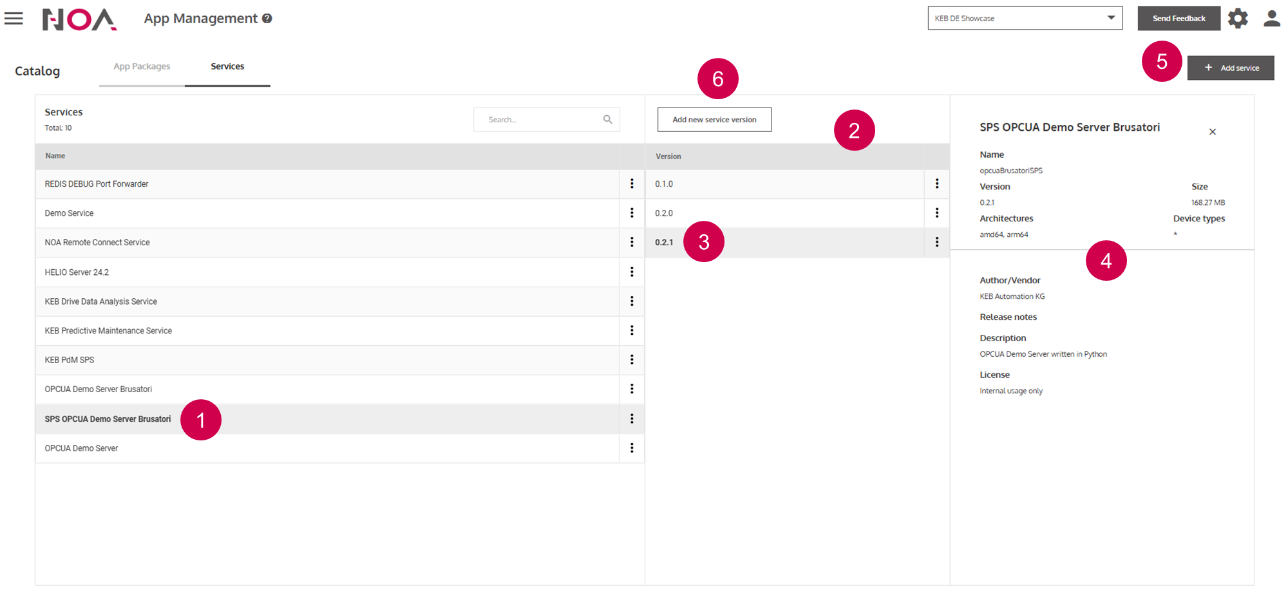This screenshot has height=602, width=1288.
Task: Click the search magnifier icon in Services
Action: point(607,120)
